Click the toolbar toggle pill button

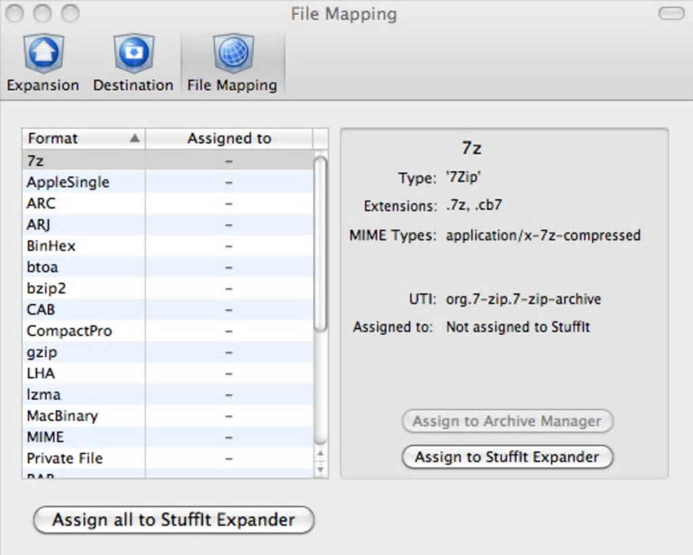click(671, 14)
